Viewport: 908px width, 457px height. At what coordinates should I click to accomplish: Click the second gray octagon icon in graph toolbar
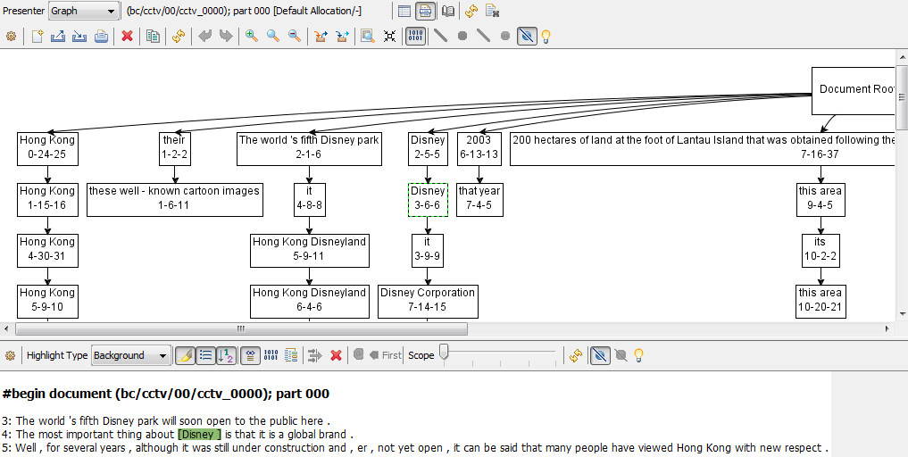(505, 37)
